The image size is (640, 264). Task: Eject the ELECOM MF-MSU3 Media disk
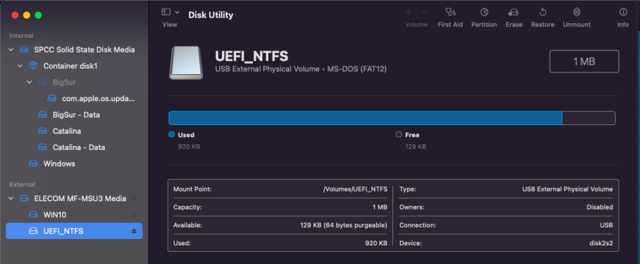pyautogui.click(x=134, y=199)
